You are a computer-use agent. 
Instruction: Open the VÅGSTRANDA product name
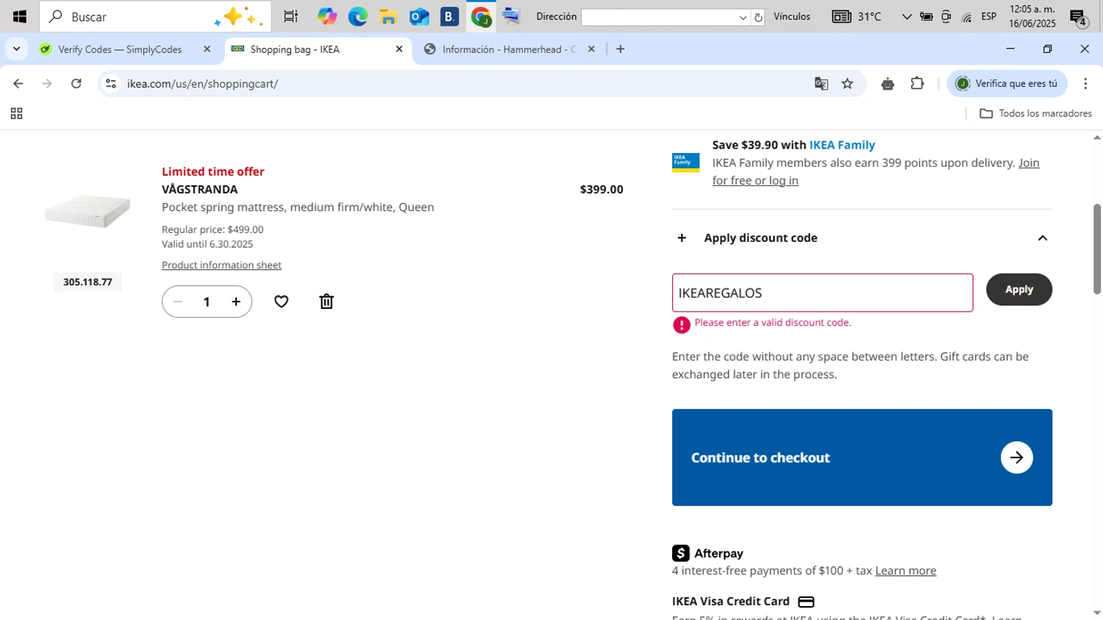click(x=199, y=189)
